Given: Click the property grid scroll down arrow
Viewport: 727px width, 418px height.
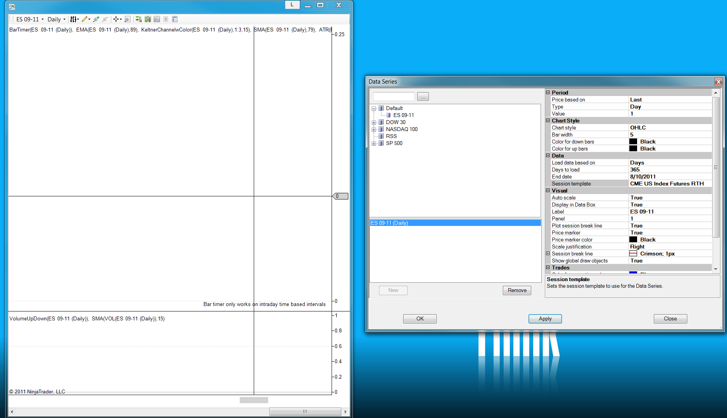Looking at the screenshot, I should click(x=716, y=269).
